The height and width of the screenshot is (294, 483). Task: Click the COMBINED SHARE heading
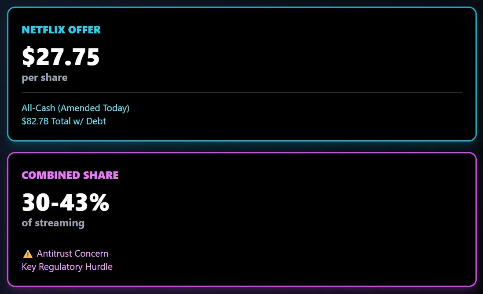click(70, 175)
